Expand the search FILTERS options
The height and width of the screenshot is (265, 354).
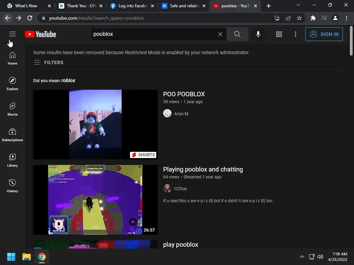tap(48, 62)
